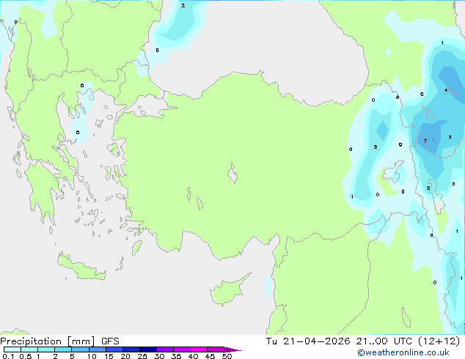Viewport: 465px width, 359px height.
Task: Click the "Precipitation [mm]" title text
Action: (48, 341)
